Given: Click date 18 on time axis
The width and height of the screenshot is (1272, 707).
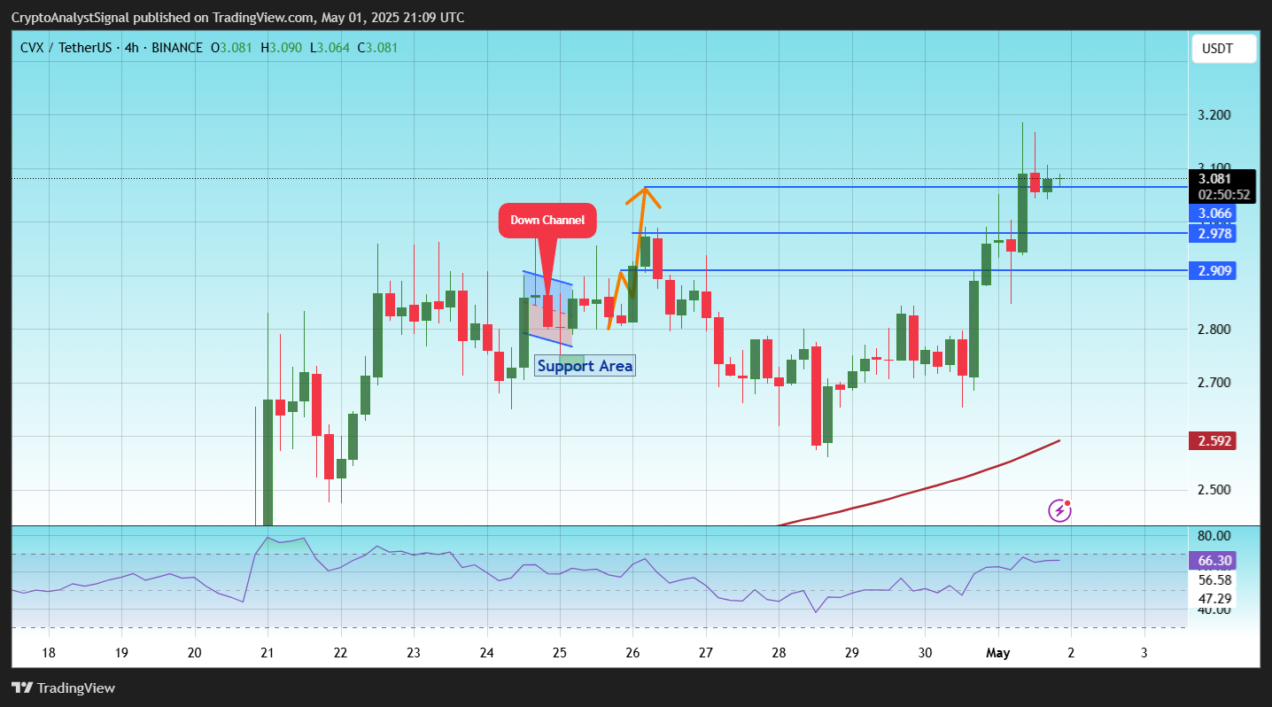Looking at the screenshot, I should pyautogui.click(x=48, y=653).
